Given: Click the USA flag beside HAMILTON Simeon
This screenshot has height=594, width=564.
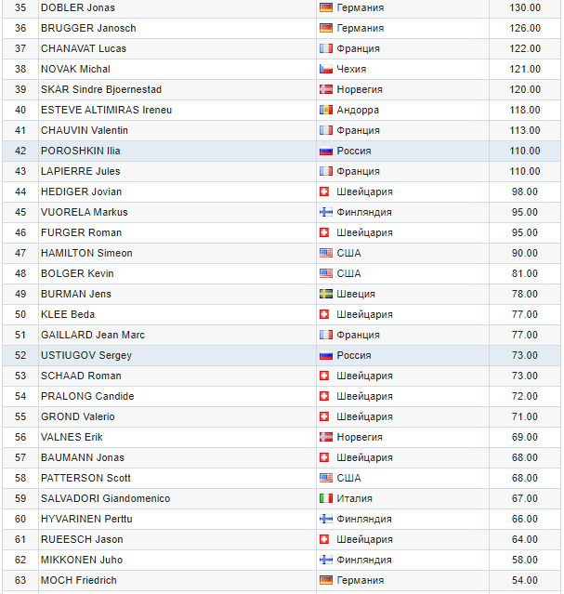Looking at the screenshot, I should 325,253.
